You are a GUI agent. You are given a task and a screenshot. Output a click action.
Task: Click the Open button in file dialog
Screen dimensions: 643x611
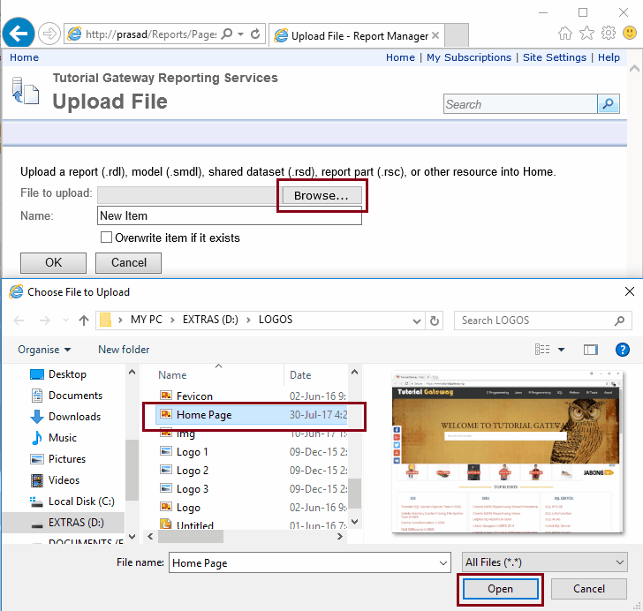tap(500, 589)
